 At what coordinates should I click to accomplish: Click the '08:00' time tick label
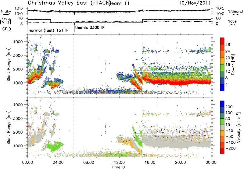89,163
